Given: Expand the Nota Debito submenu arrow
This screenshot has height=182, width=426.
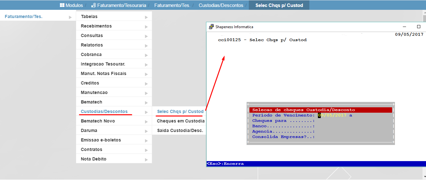Looking at the screenshot, I should pyautogui.click(x=146, y=160).
